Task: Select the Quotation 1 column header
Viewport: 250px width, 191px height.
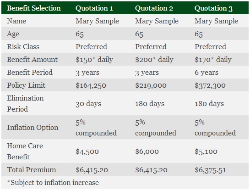Action: click(x=94, y=8)
